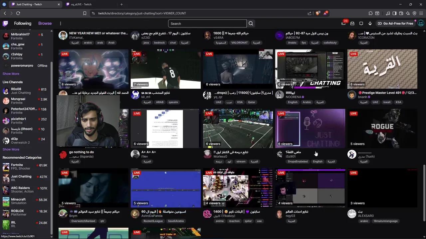Open NOORENA channel name link

point(293,97)
